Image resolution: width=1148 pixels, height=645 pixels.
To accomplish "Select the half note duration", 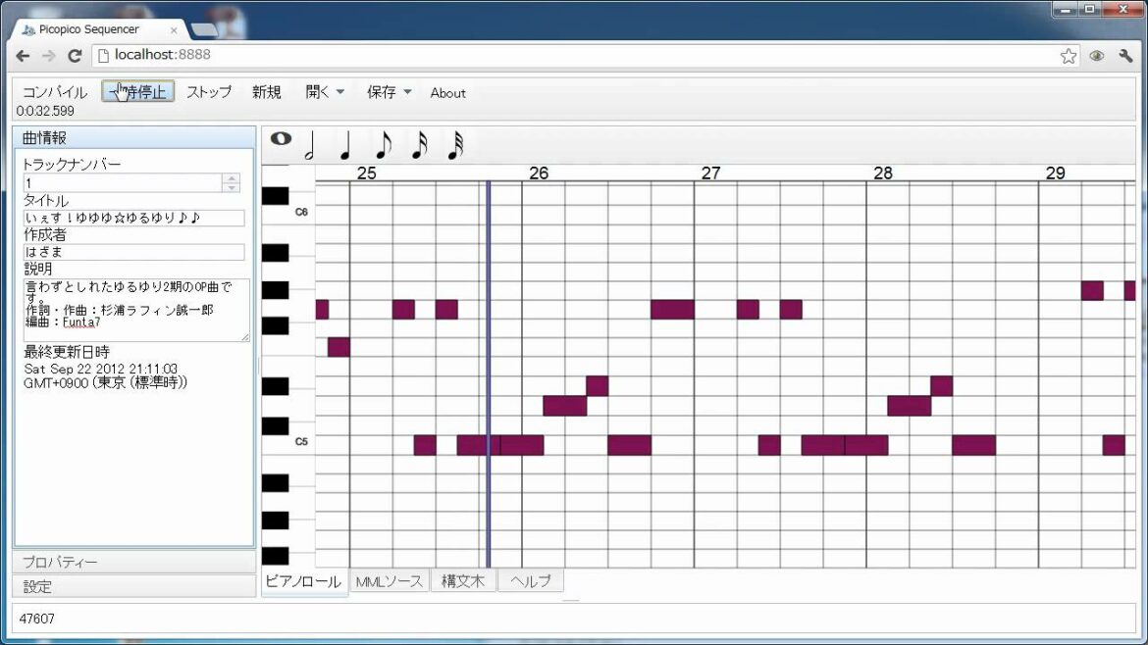I will click(x=310, y=146).
